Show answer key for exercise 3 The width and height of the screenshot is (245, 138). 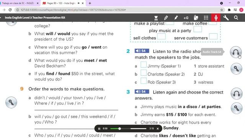pyautogui.click(x=237, y=108)
